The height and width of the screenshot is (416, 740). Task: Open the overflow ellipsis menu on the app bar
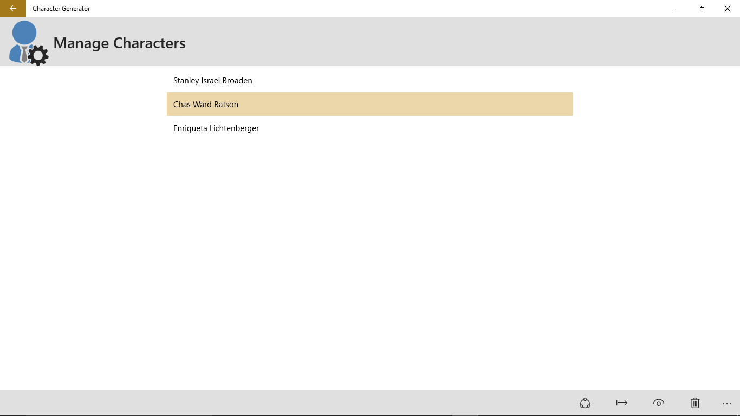(x=726, y=403)
